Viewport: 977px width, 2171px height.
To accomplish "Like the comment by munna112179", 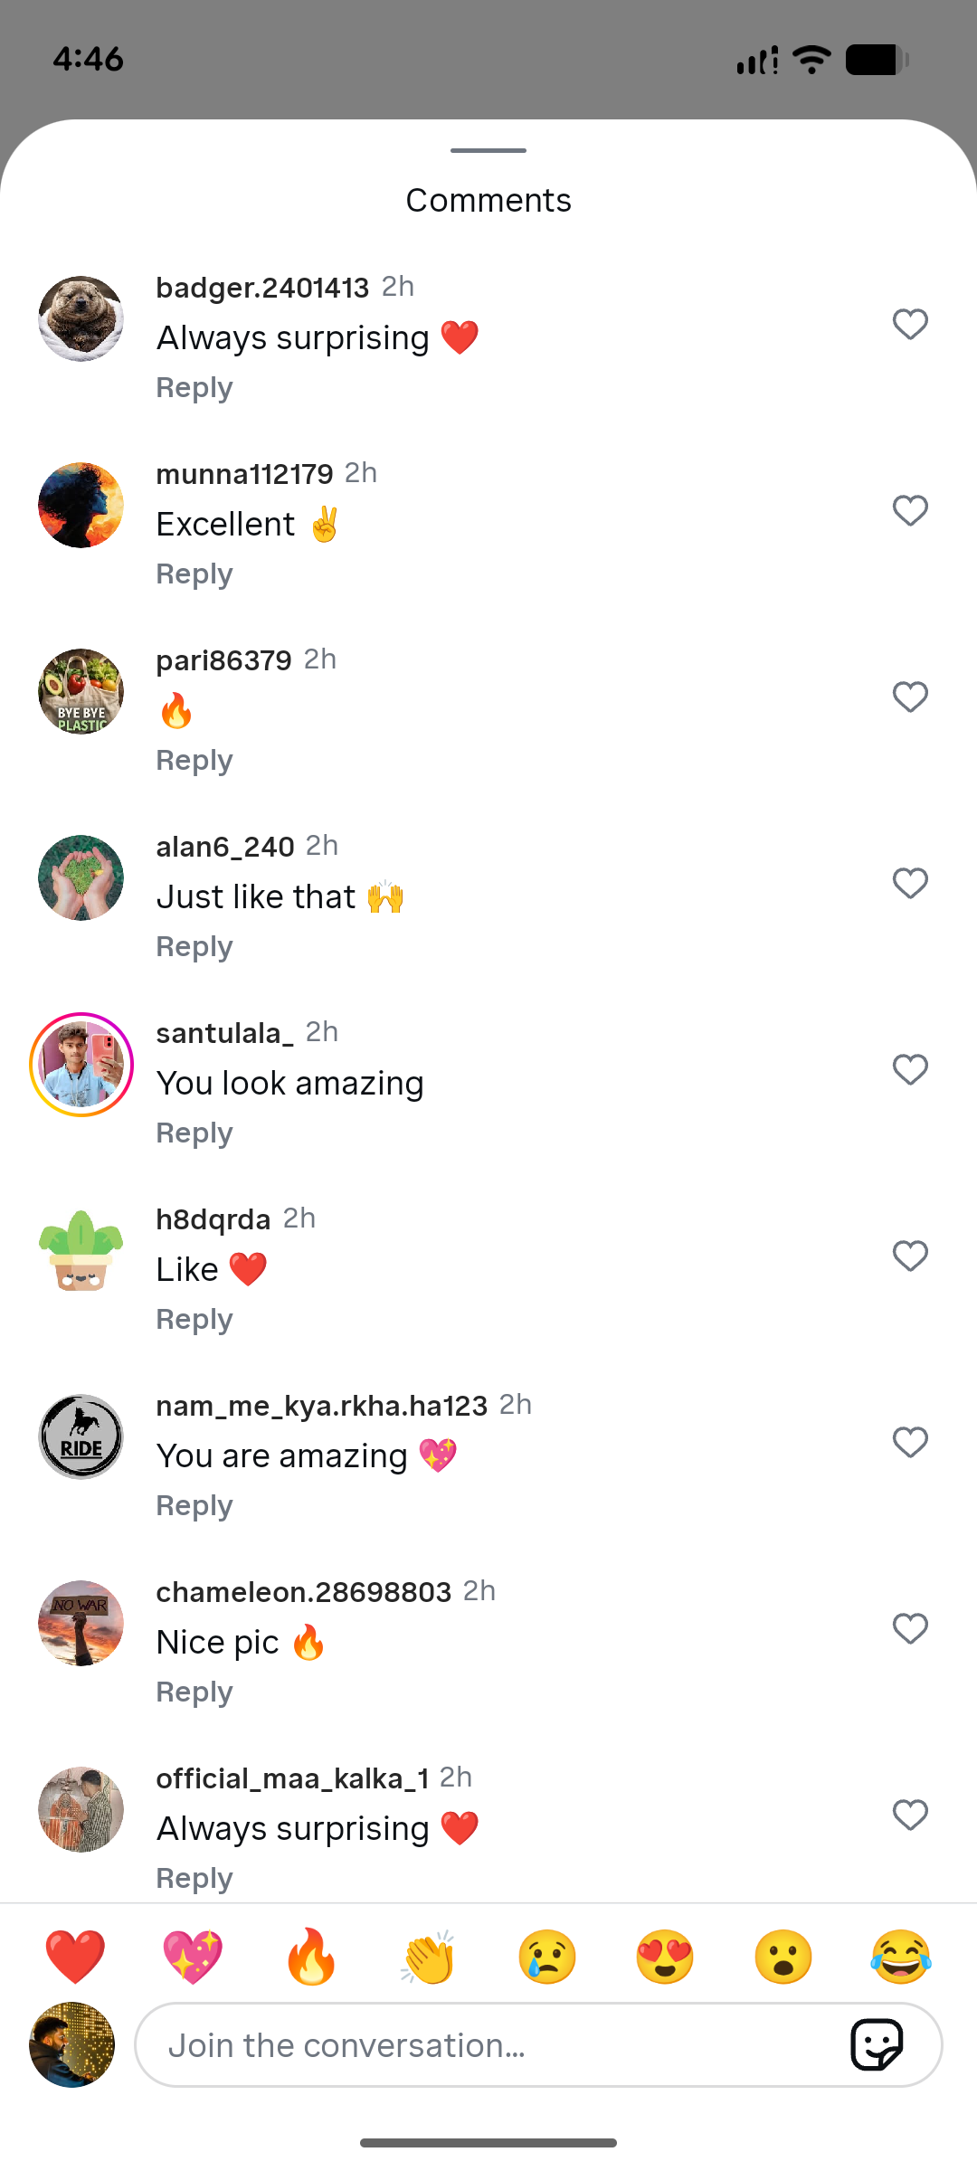I will pos(910,510).
